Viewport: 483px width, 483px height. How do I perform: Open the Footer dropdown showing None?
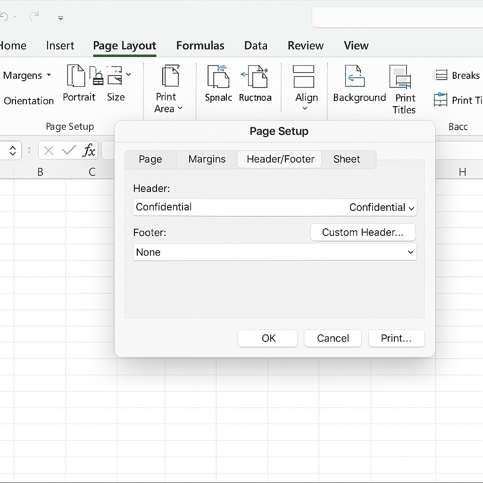410,252
